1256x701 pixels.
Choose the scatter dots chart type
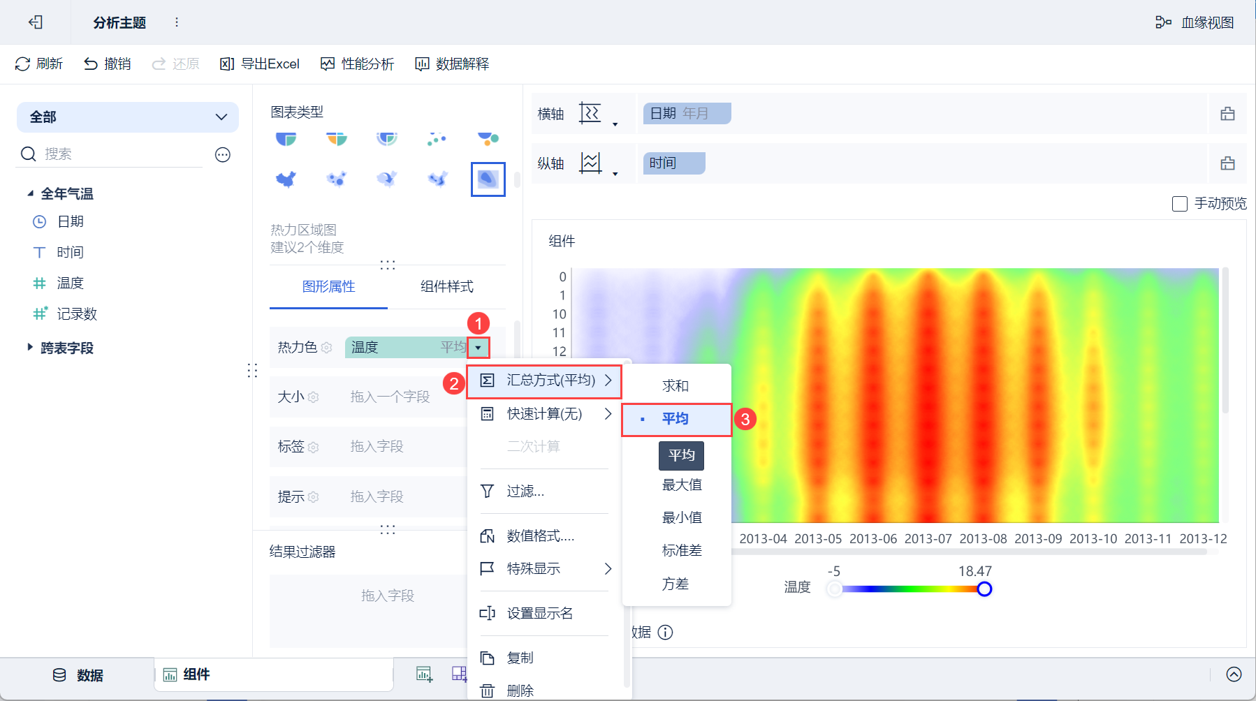[437, 138]
